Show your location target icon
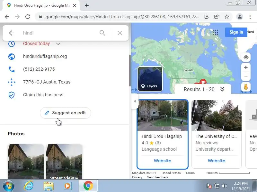 point(246,57)
